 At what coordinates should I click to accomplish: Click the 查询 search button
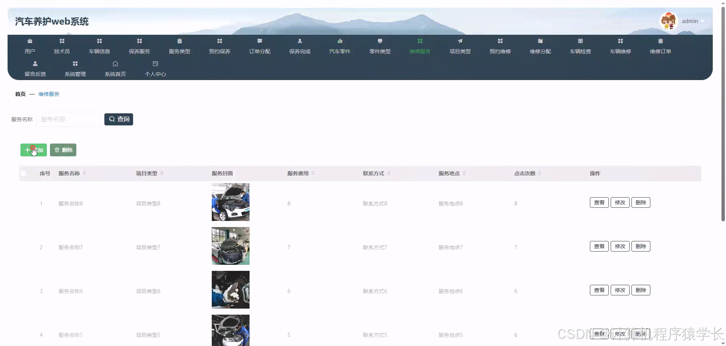pos(119,119)
